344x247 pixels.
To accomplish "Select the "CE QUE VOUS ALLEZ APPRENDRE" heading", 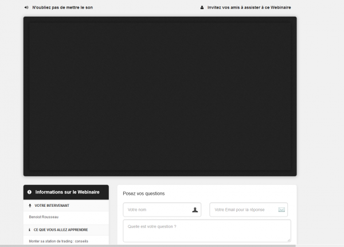I will [61, 230].
